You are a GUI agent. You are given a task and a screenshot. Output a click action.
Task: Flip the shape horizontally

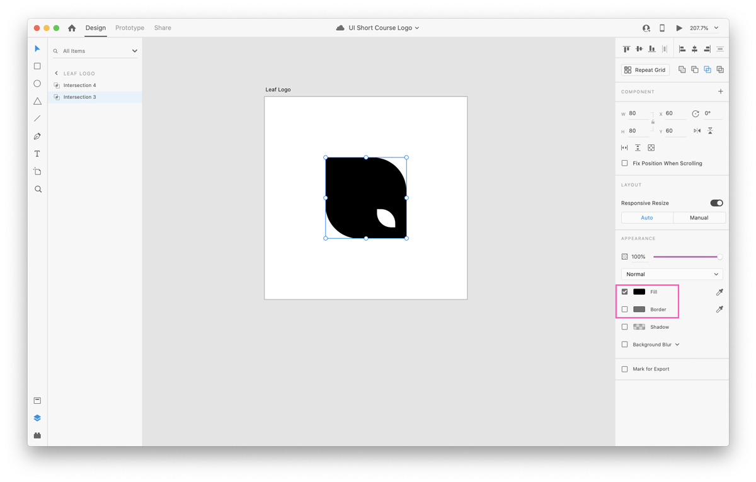pos(697,130)
